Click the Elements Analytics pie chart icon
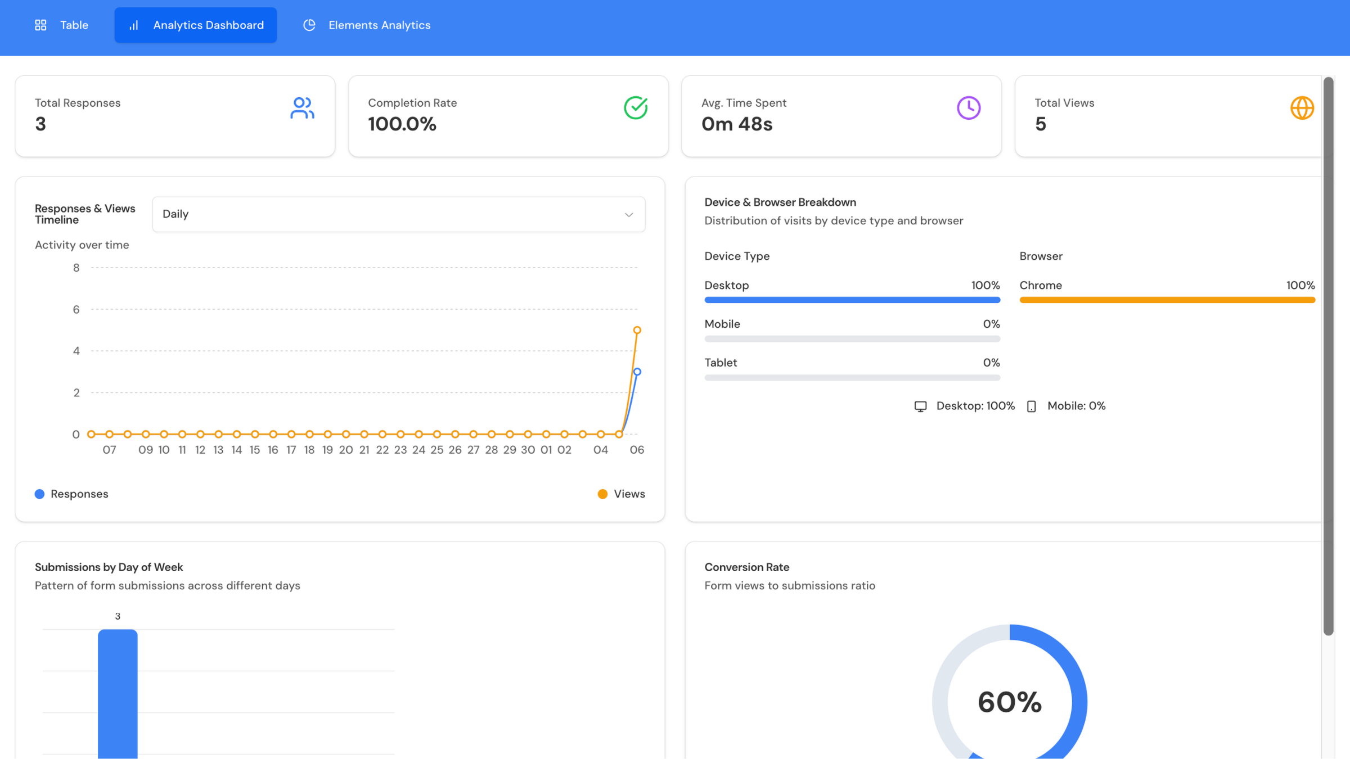Screen dimensions: 1350x759 (x=309, y=25)
